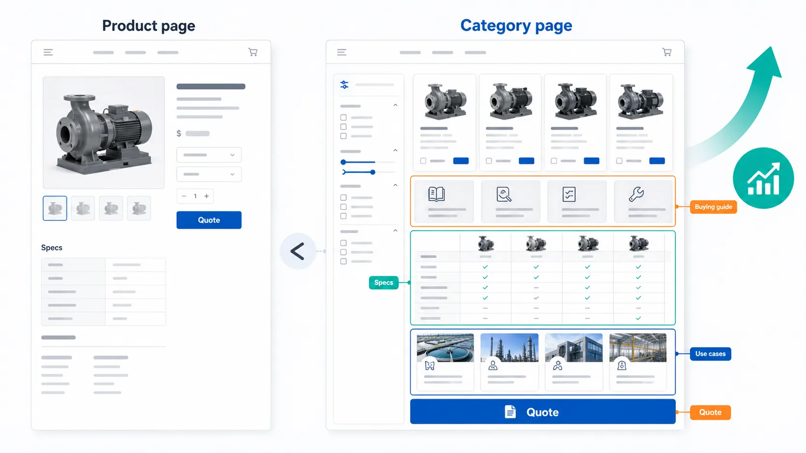806x453 pixels.
Task: Click first pump in comparison table header
Action: 485,244
